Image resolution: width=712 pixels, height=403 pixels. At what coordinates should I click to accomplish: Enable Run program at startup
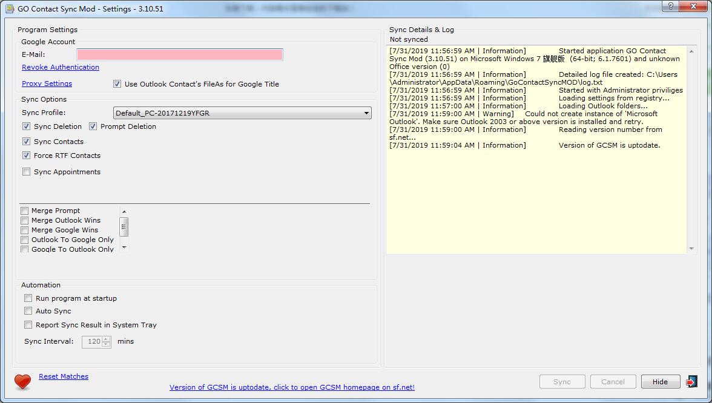(28, 298)
